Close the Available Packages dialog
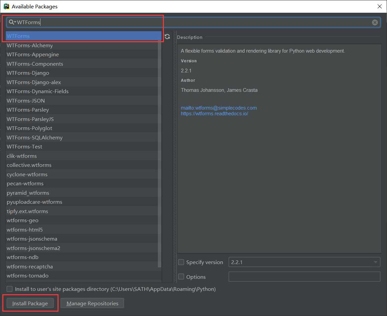 click(x=380, y=6)
